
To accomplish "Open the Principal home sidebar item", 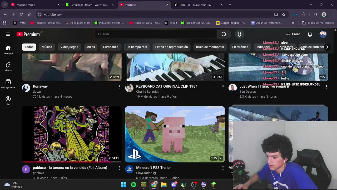I will coord(8,50).
